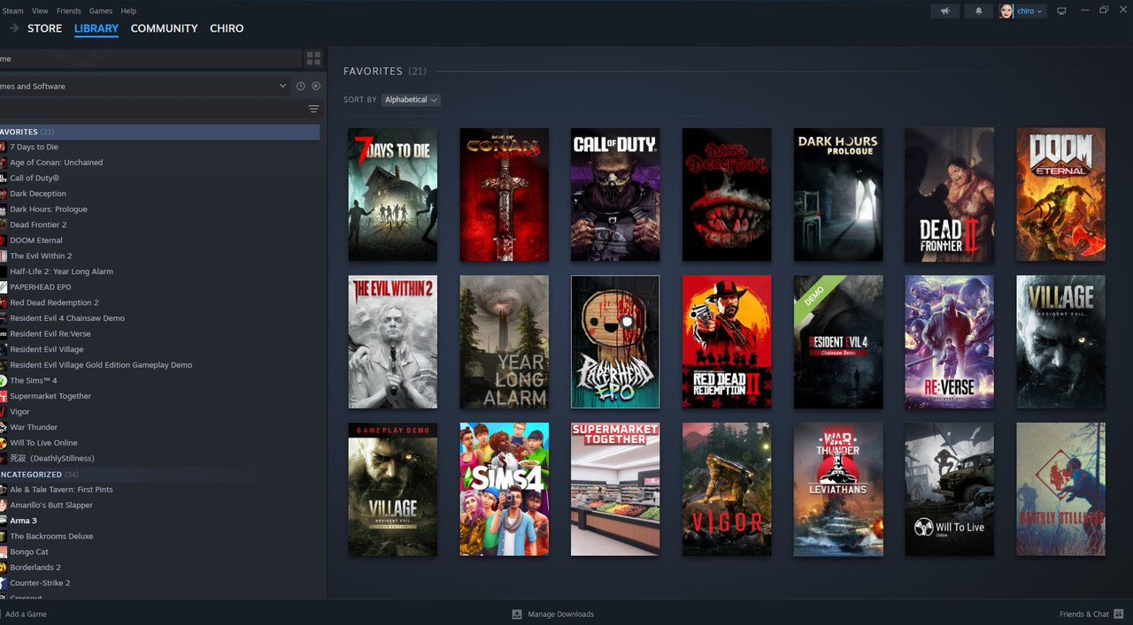
Task: Open the View menu
Action: [x=40, y=11]
